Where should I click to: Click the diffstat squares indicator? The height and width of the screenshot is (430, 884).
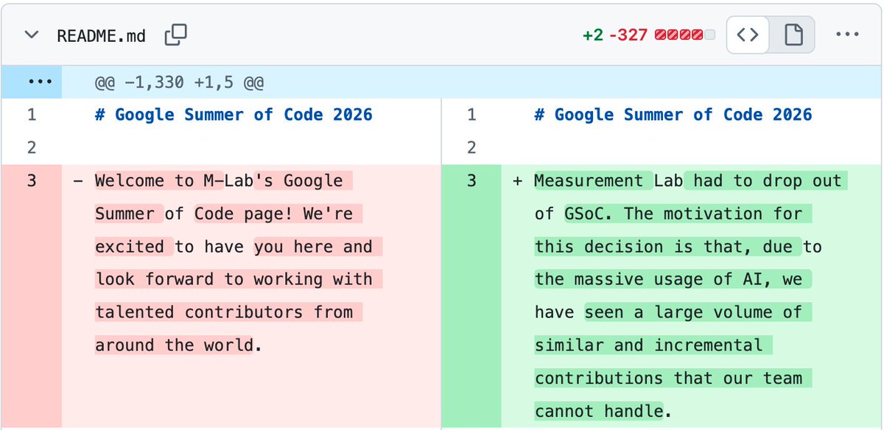point(684,35)
